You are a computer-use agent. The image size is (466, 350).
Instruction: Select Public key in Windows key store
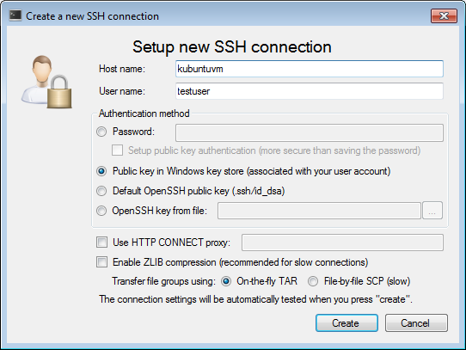(101, 171)
